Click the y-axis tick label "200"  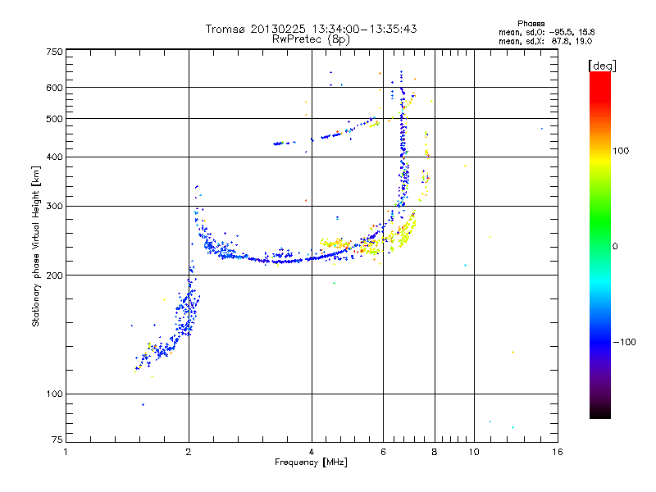pos(54,276)
